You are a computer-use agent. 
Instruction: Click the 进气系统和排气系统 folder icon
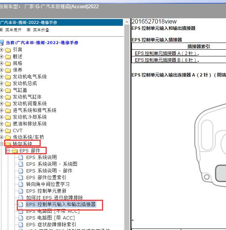[8, 111]
